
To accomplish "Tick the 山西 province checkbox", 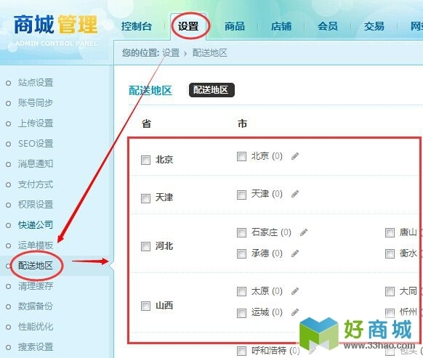I will tap(145, 306).
